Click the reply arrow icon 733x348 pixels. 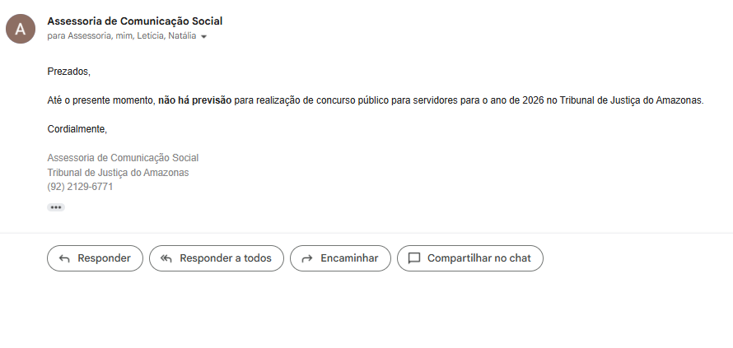(64, 258)
